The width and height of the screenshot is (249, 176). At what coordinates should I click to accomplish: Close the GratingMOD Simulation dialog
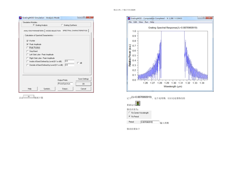(90, 17)
